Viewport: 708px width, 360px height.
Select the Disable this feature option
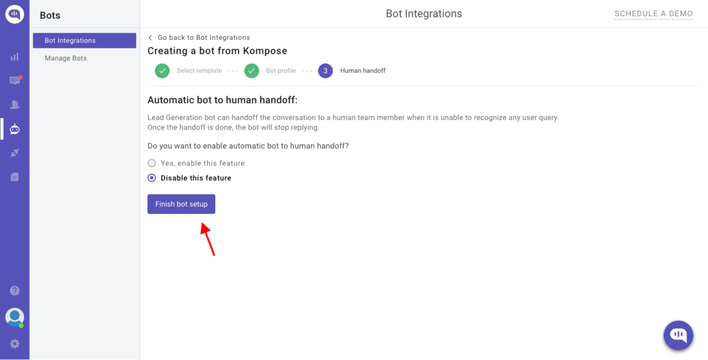(151, 177)
